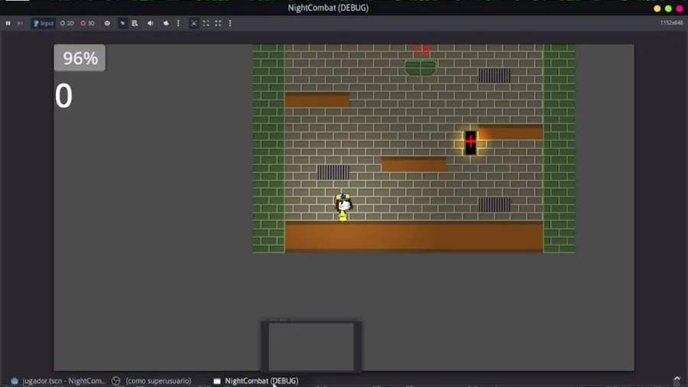The width and height of the screenshot is (688, 387).
Task: Click the keep aspect fullscreen icon
Action: [x=218, y=23]
